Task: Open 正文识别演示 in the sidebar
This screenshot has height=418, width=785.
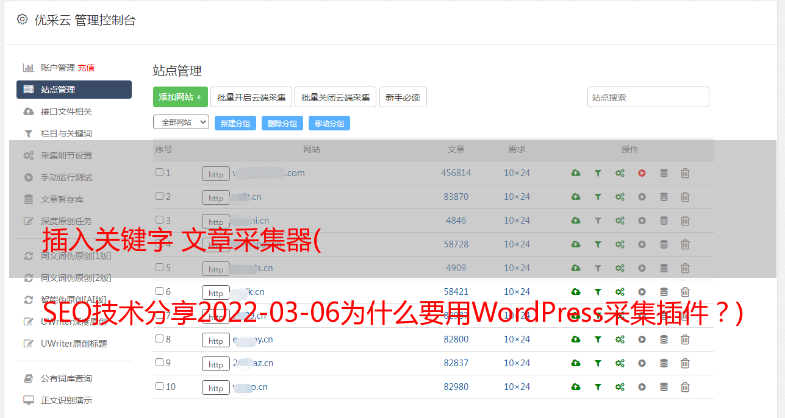Action: tap(66, 400)
